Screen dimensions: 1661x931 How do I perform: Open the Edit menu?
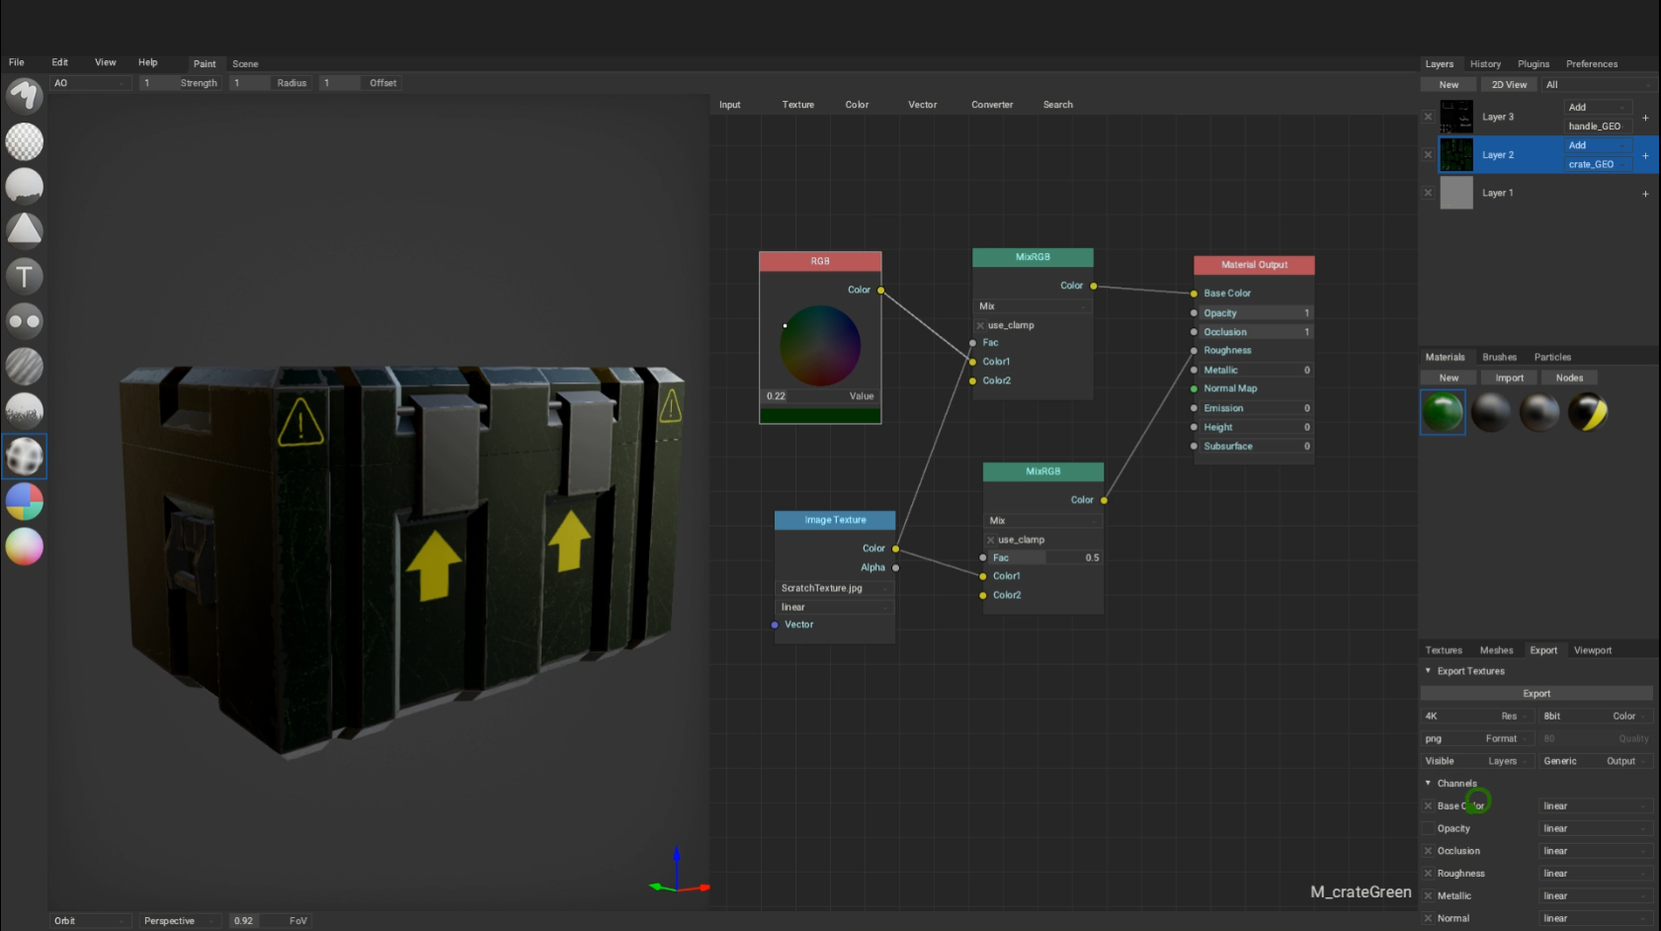point(60,62)
